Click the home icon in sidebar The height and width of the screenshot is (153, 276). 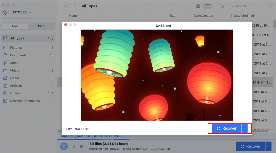[x=4, y=13]
